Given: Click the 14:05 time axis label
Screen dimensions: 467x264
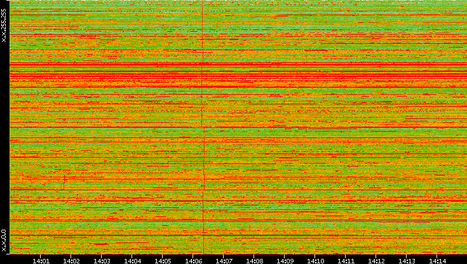Looking at the screenshot, I should click(x=163, y=261).
